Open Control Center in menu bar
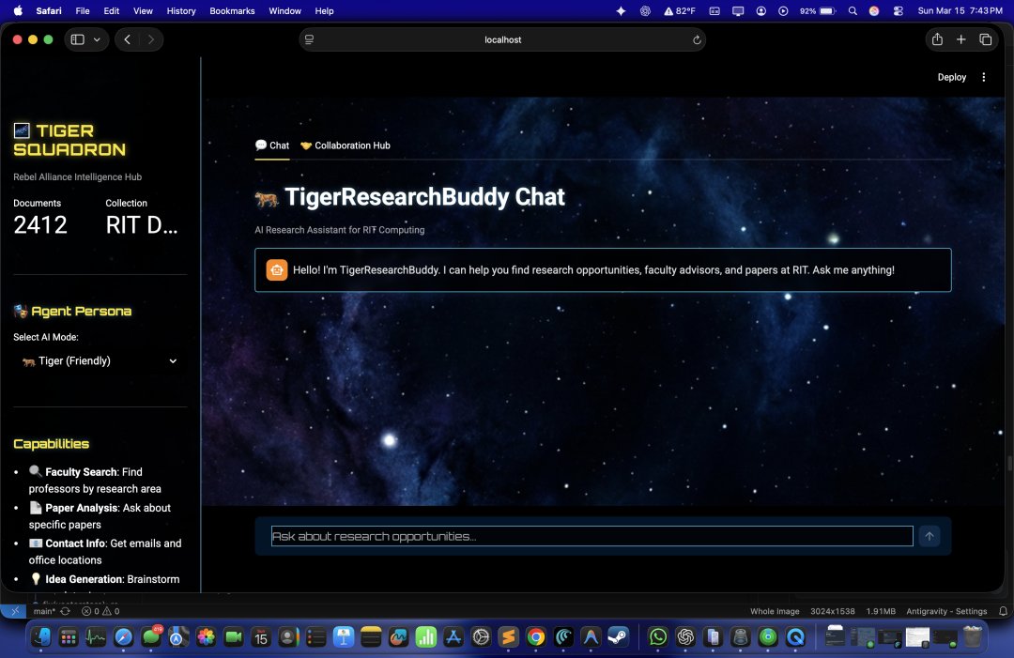 click(x=899, y=11)
